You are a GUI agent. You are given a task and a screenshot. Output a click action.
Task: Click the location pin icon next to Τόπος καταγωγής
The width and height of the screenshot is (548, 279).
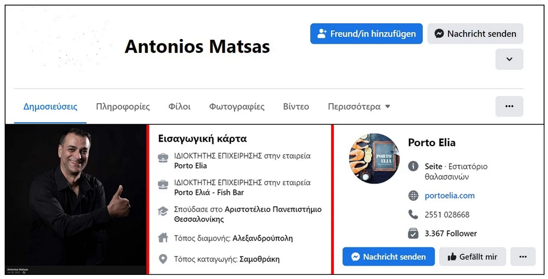point(163,259)
